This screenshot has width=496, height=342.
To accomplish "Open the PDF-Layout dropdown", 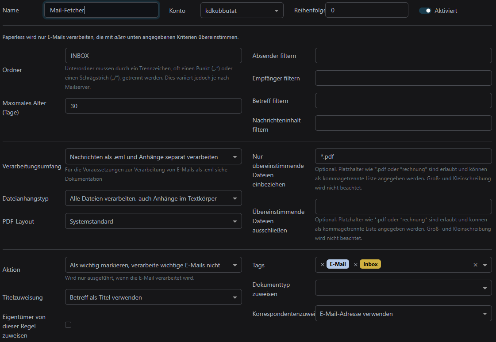I will click(x=153, y=221).
